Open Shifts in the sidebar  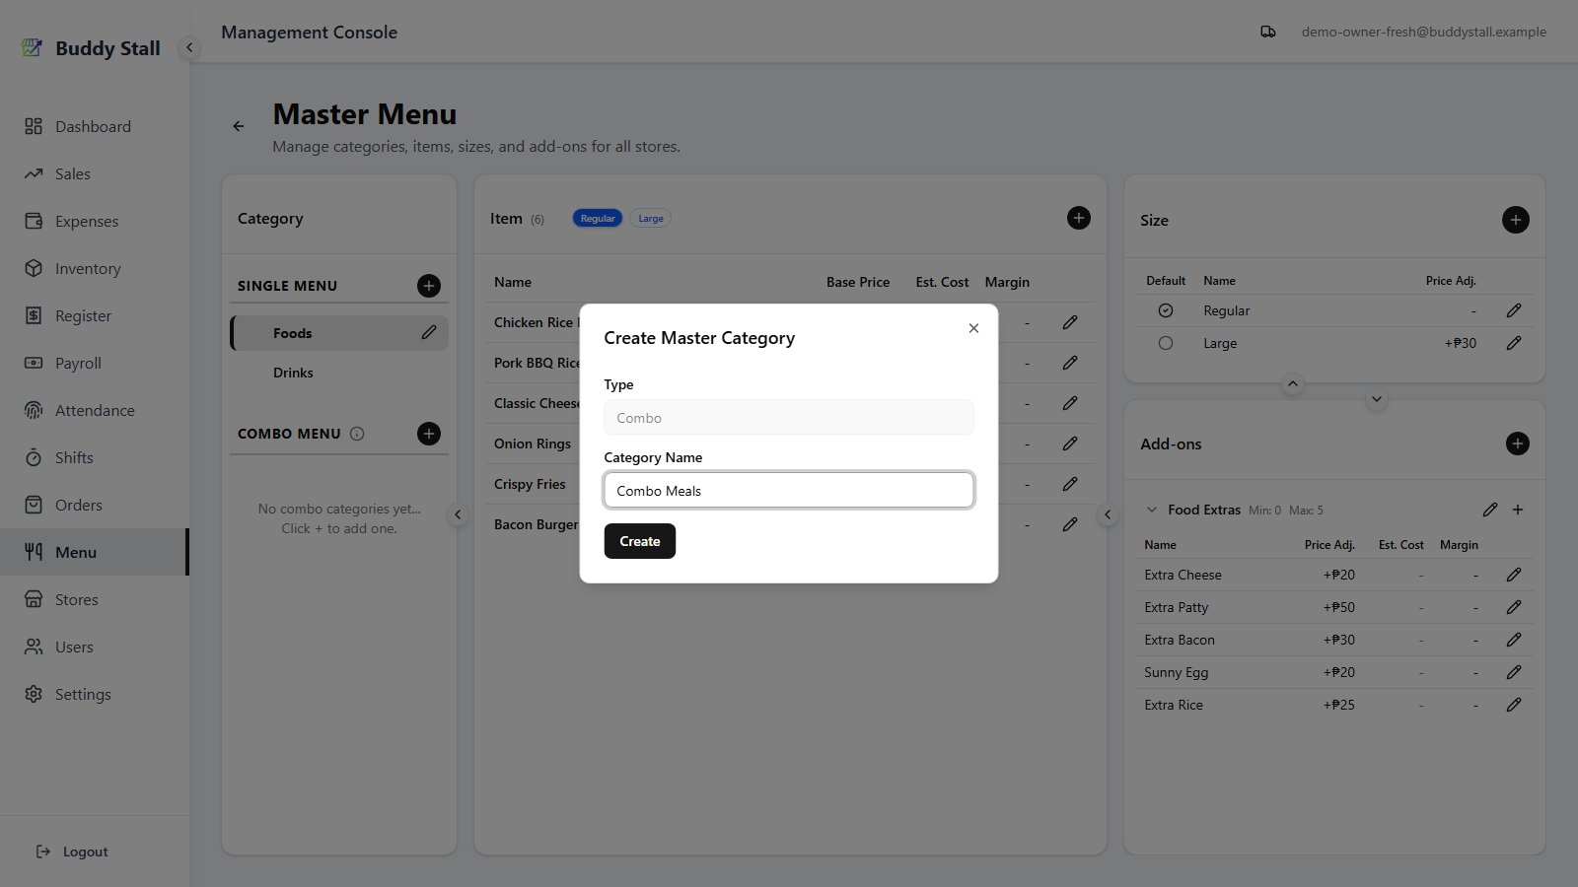[95, 457]
